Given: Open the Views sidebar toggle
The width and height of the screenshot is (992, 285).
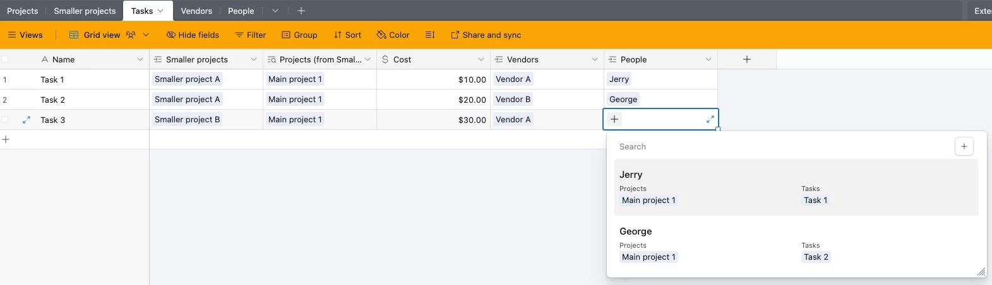Looking at the screenshot, I should point(25,35).
